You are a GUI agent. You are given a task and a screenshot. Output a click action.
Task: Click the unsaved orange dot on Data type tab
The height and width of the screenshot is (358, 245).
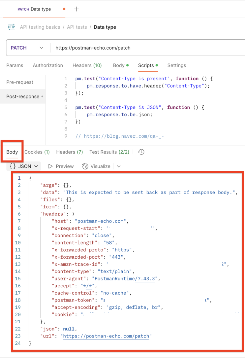(64, 9)
